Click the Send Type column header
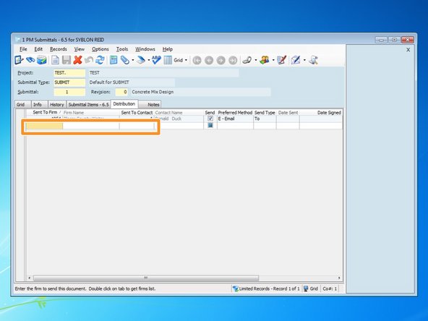 [265, 113]
